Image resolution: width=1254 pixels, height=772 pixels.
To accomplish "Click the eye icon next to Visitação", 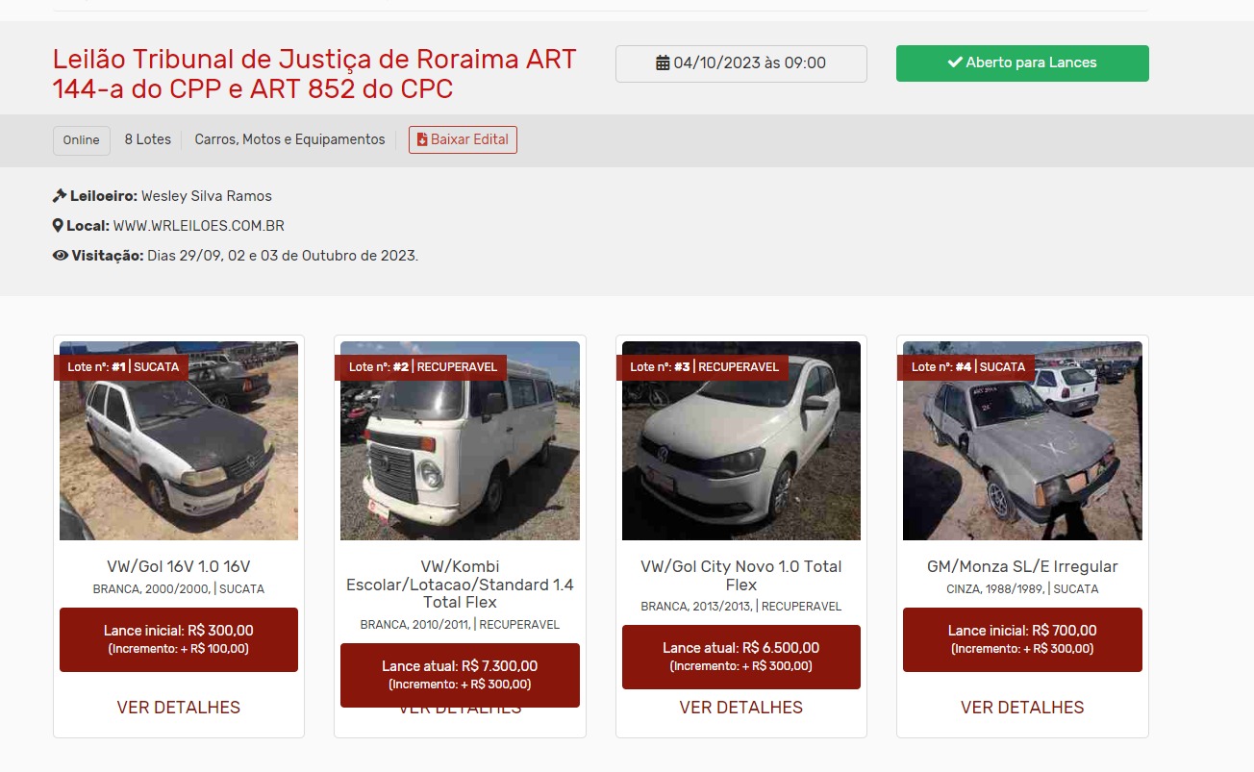I will tap(61, 256).
